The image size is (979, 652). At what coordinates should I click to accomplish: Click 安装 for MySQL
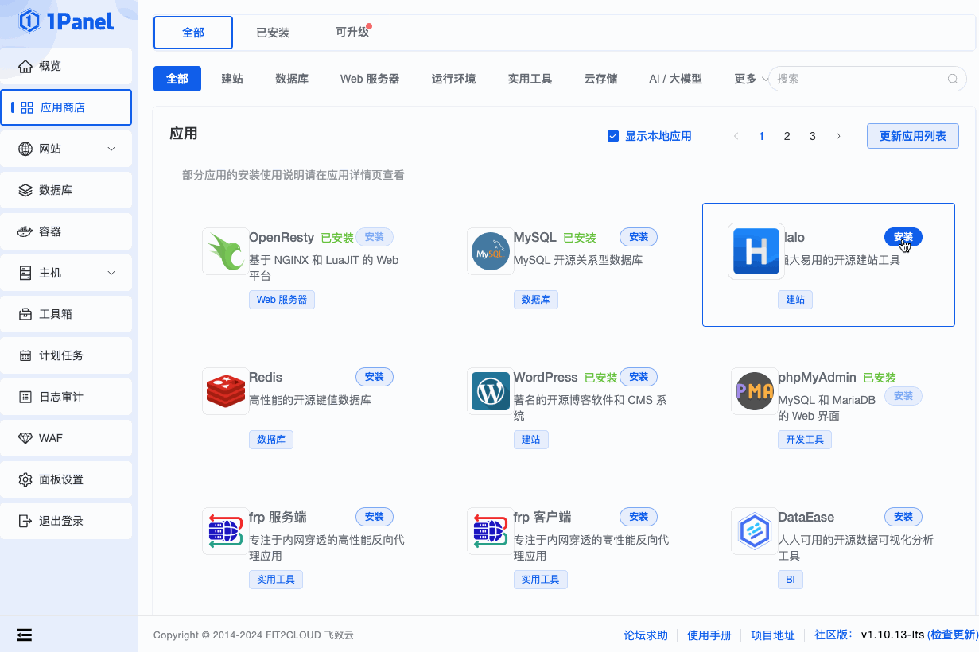coord(639,237)
